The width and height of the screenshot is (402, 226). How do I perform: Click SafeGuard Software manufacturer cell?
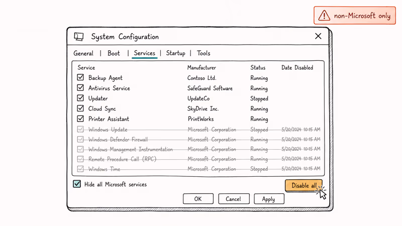click(x=210, y=88)
